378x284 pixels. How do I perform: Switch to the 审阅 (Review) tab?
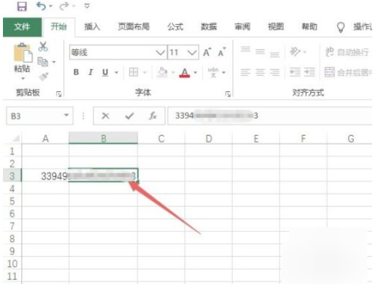[x=242, y=27]
